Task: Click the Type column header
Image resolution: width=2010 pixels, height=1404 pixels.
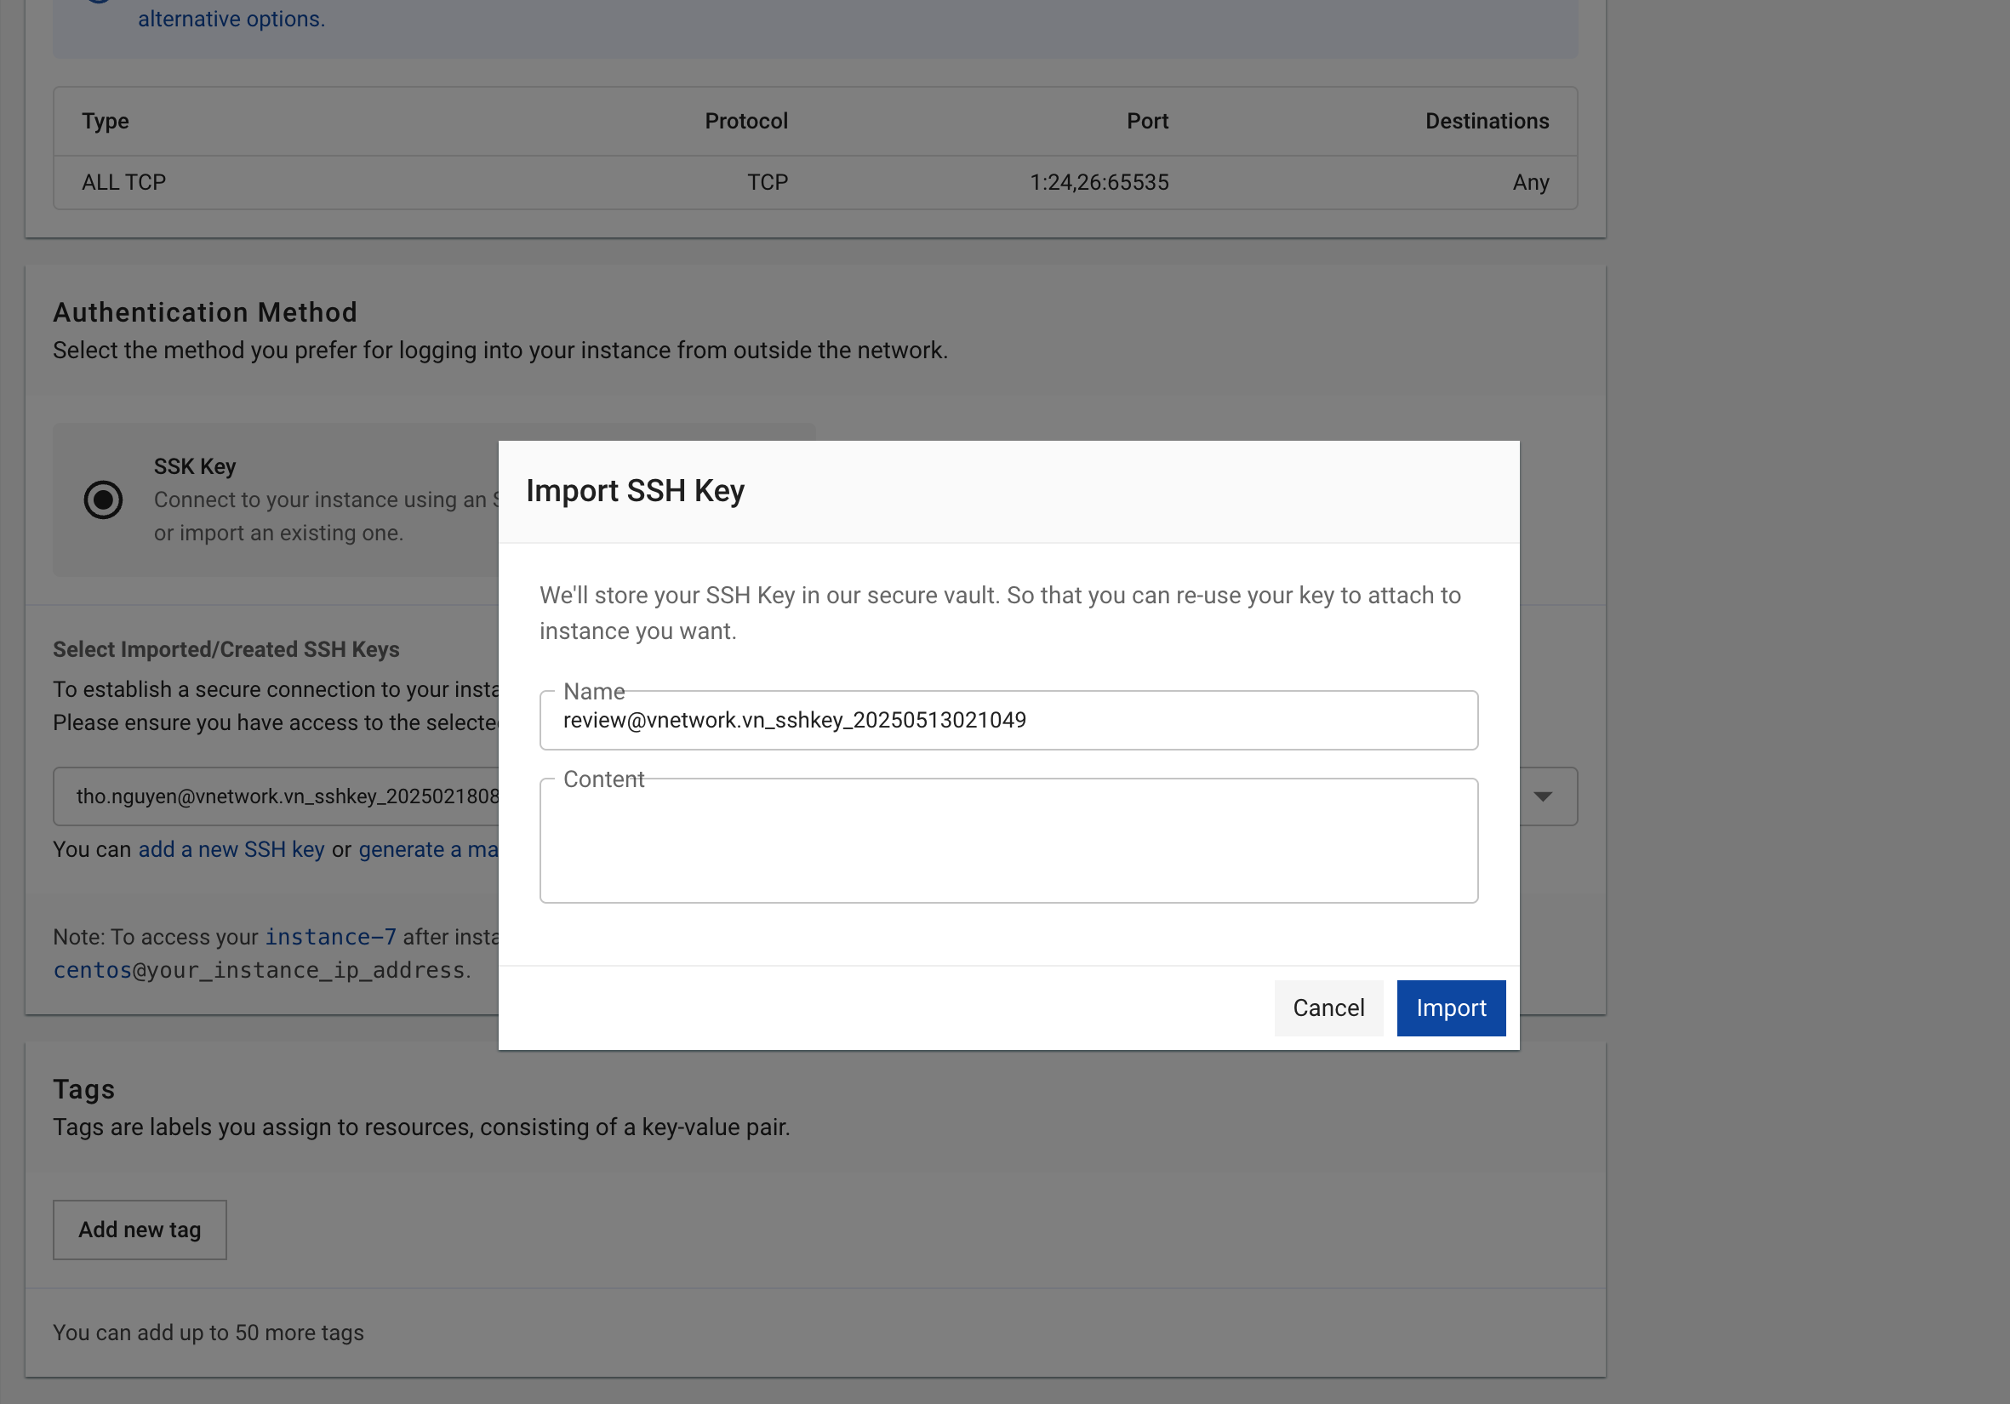Action: [105, 121]
